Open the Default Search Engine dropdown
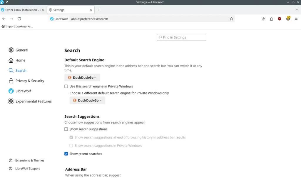 pyautogui.click(x=82, y=77)
